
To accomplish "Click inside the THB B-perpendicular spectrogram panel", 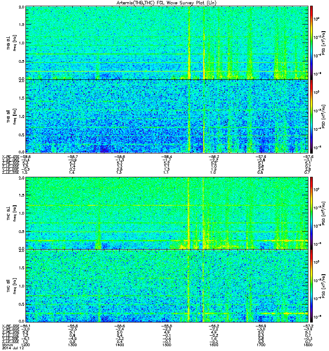I will click(167, 43).
